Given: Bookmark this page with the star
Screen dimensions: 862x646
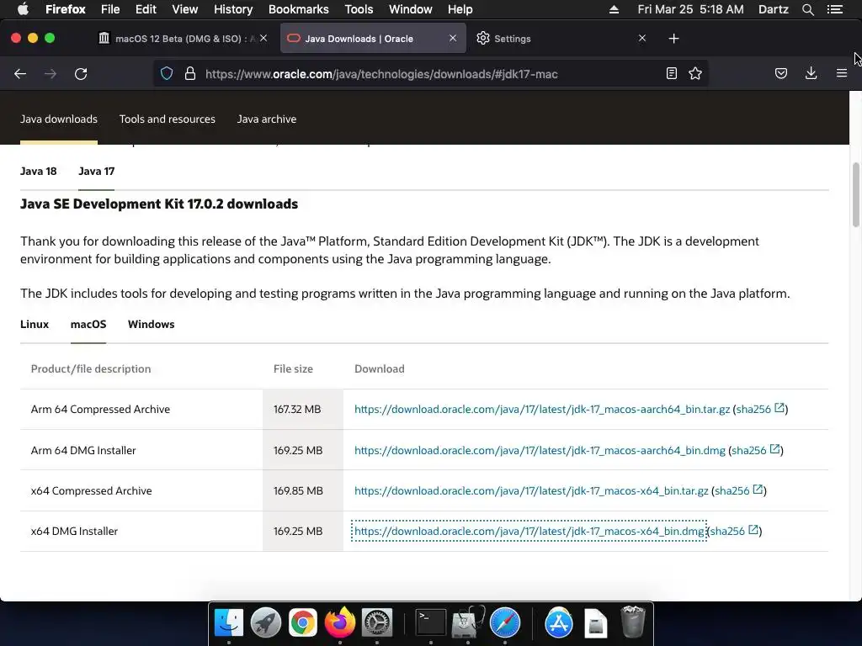Looking at the screenshot, I should click(x=695, y=73).
